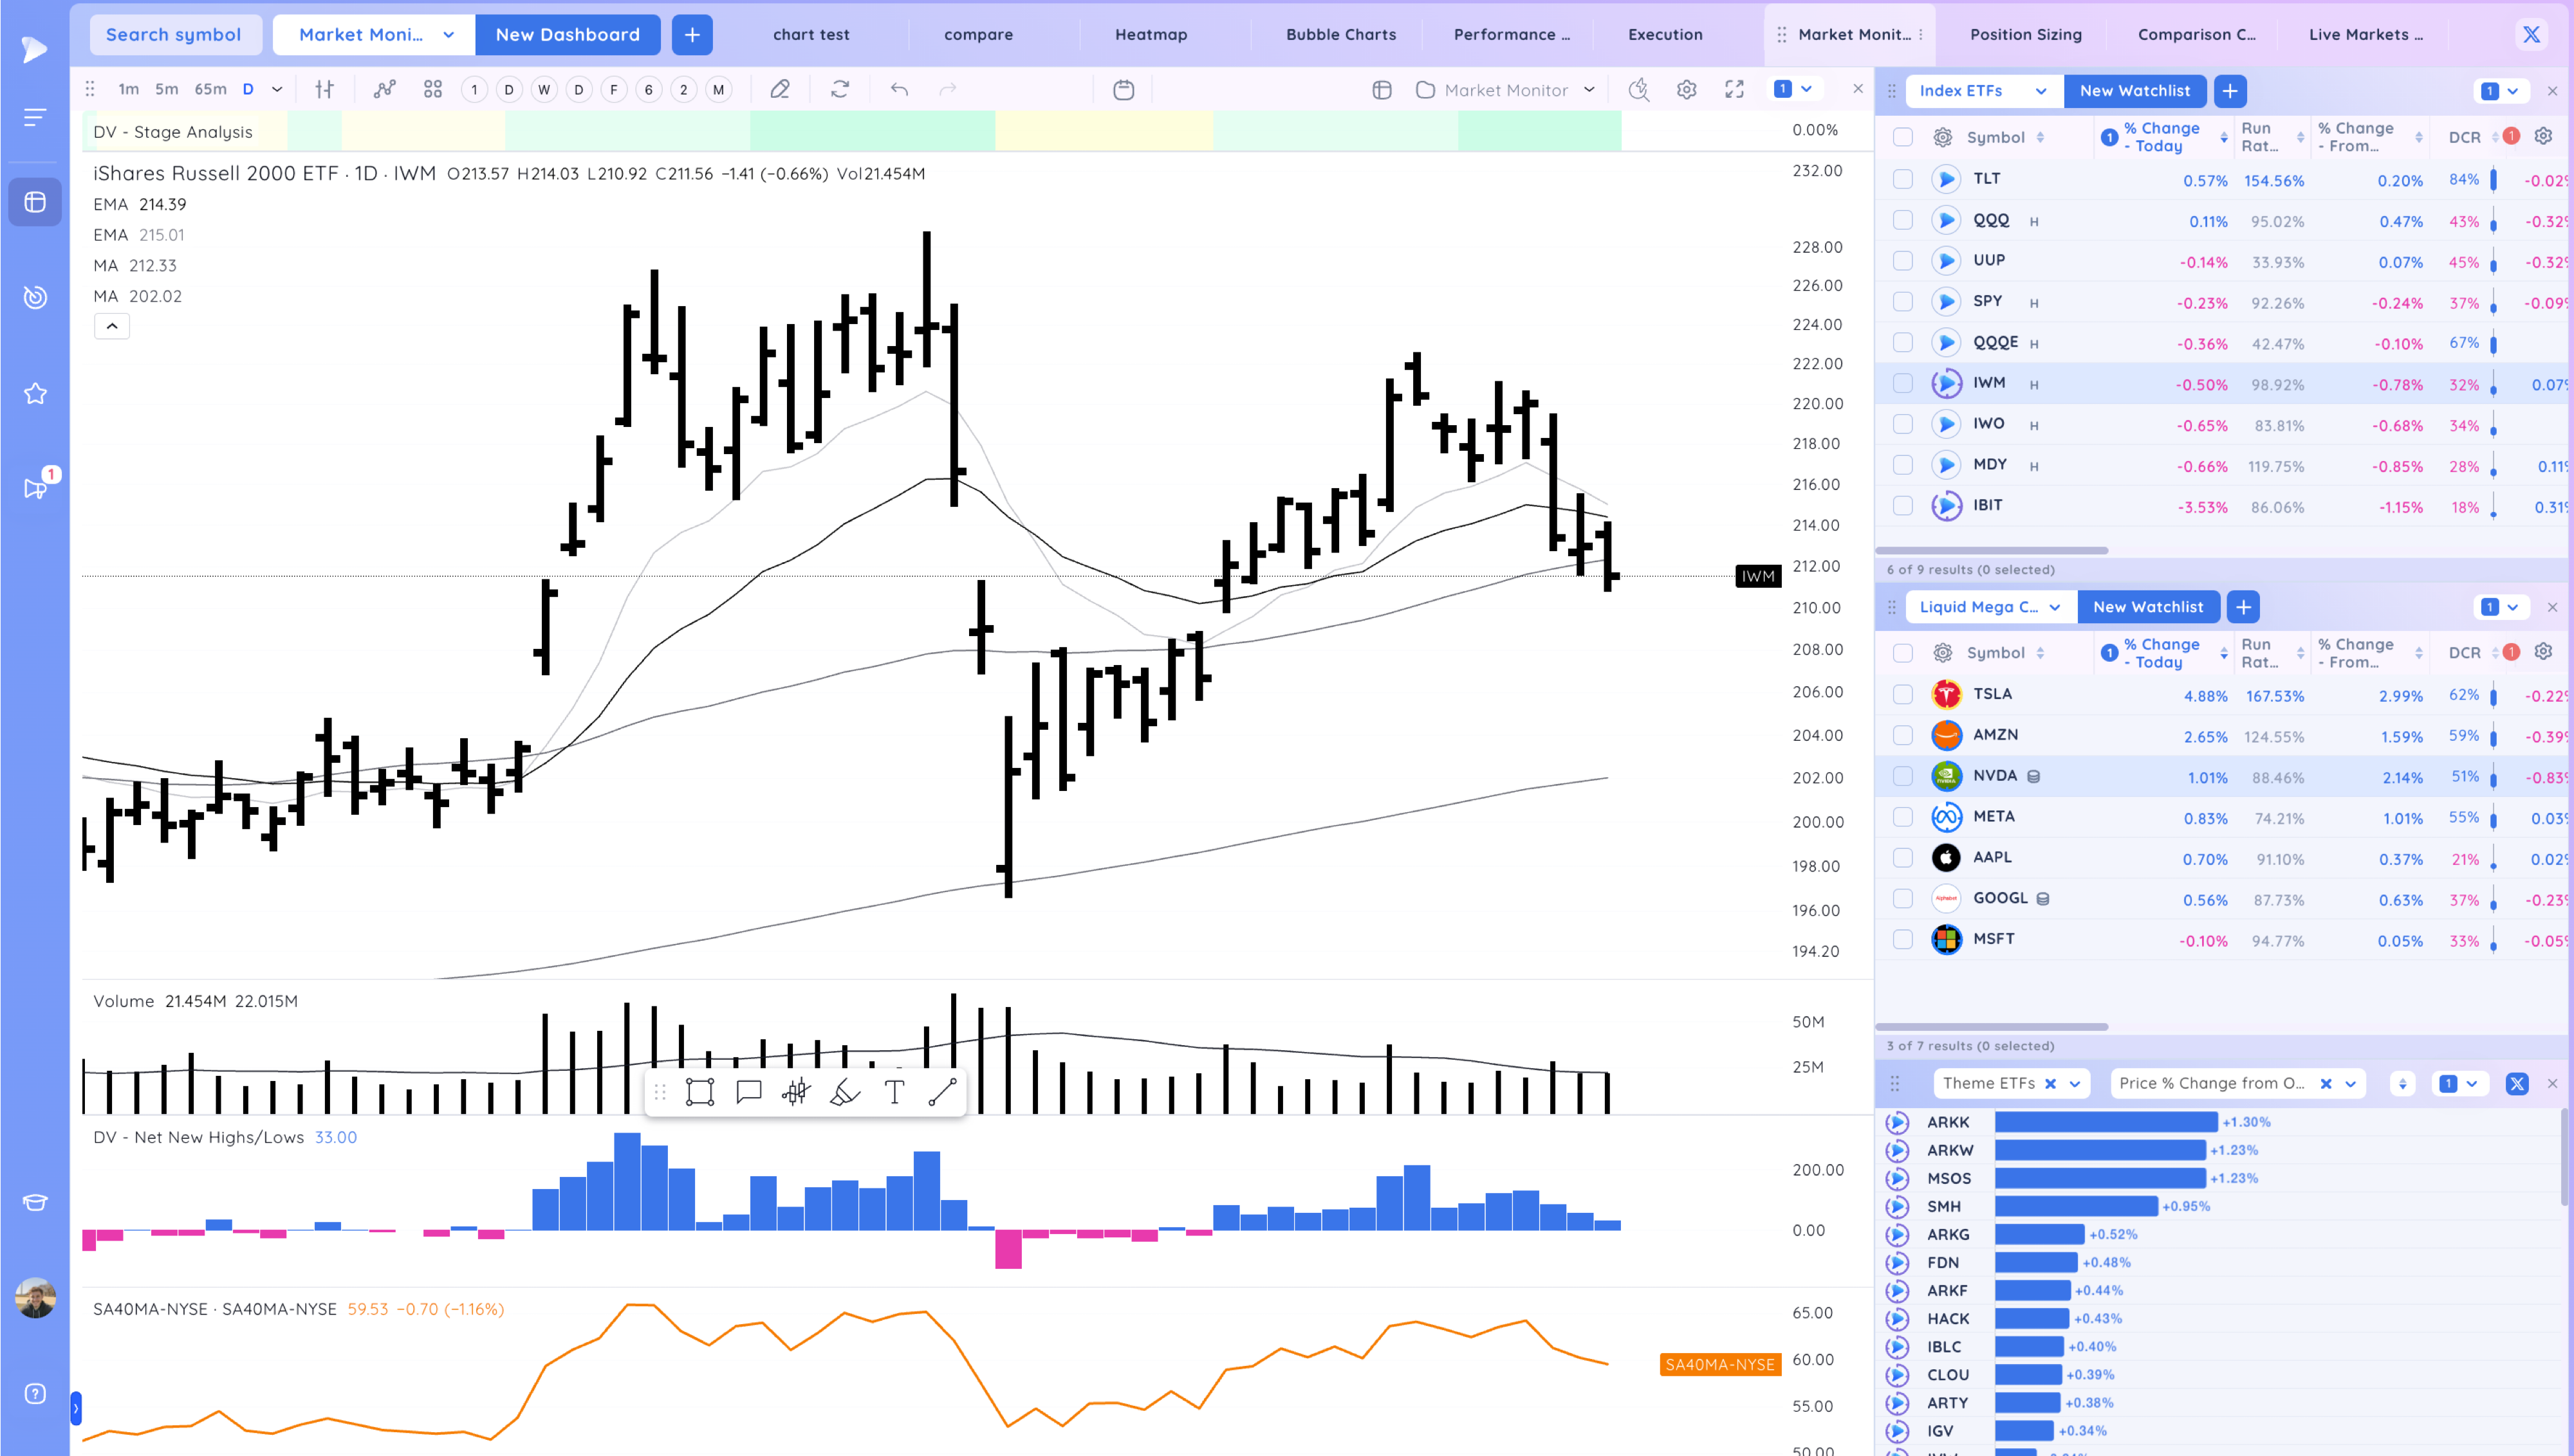The height and width of the screenshot is (1456, 2574).
Task: Toggle fullscreen chart icon
Action: tap(1735, 90)
